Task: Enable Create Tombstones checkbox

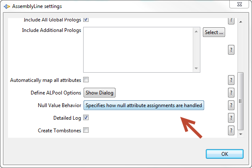Action: point(86,130)
